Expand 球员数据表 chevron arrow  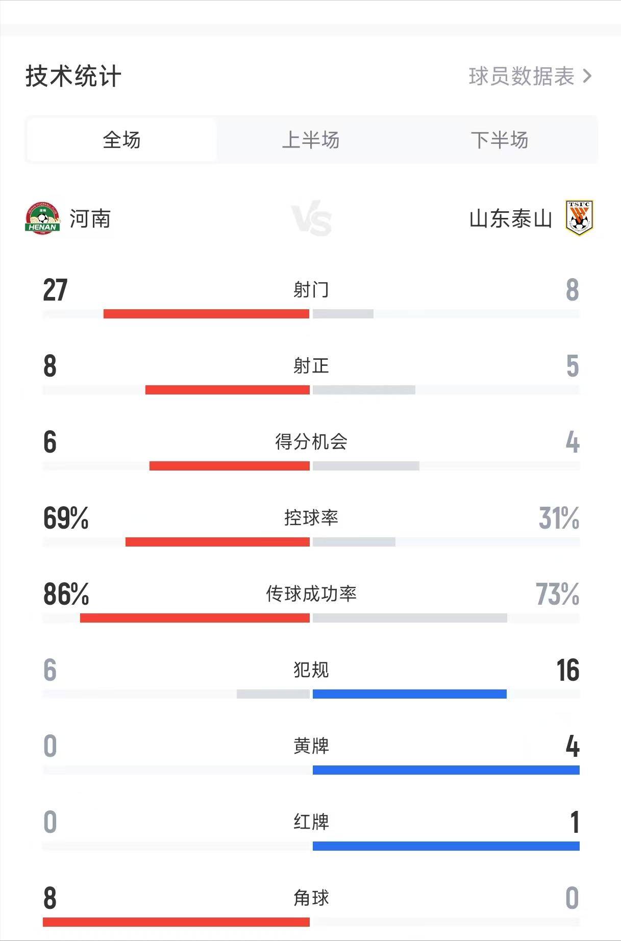[x=587, y=77]
